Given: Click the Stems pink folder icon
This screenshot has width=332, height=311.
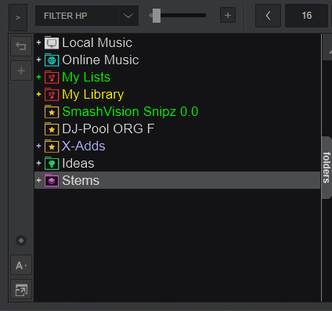Looking at the screenshot, I should (x=52, y=180).
